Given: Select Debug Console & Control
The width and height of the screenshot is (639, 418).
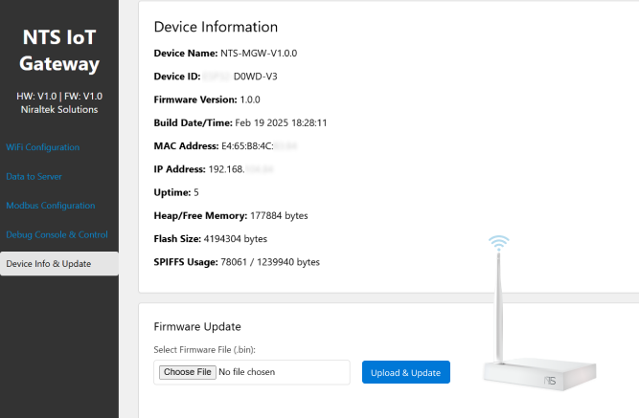Looking at the screenshot, I should [x=57, y=234].
